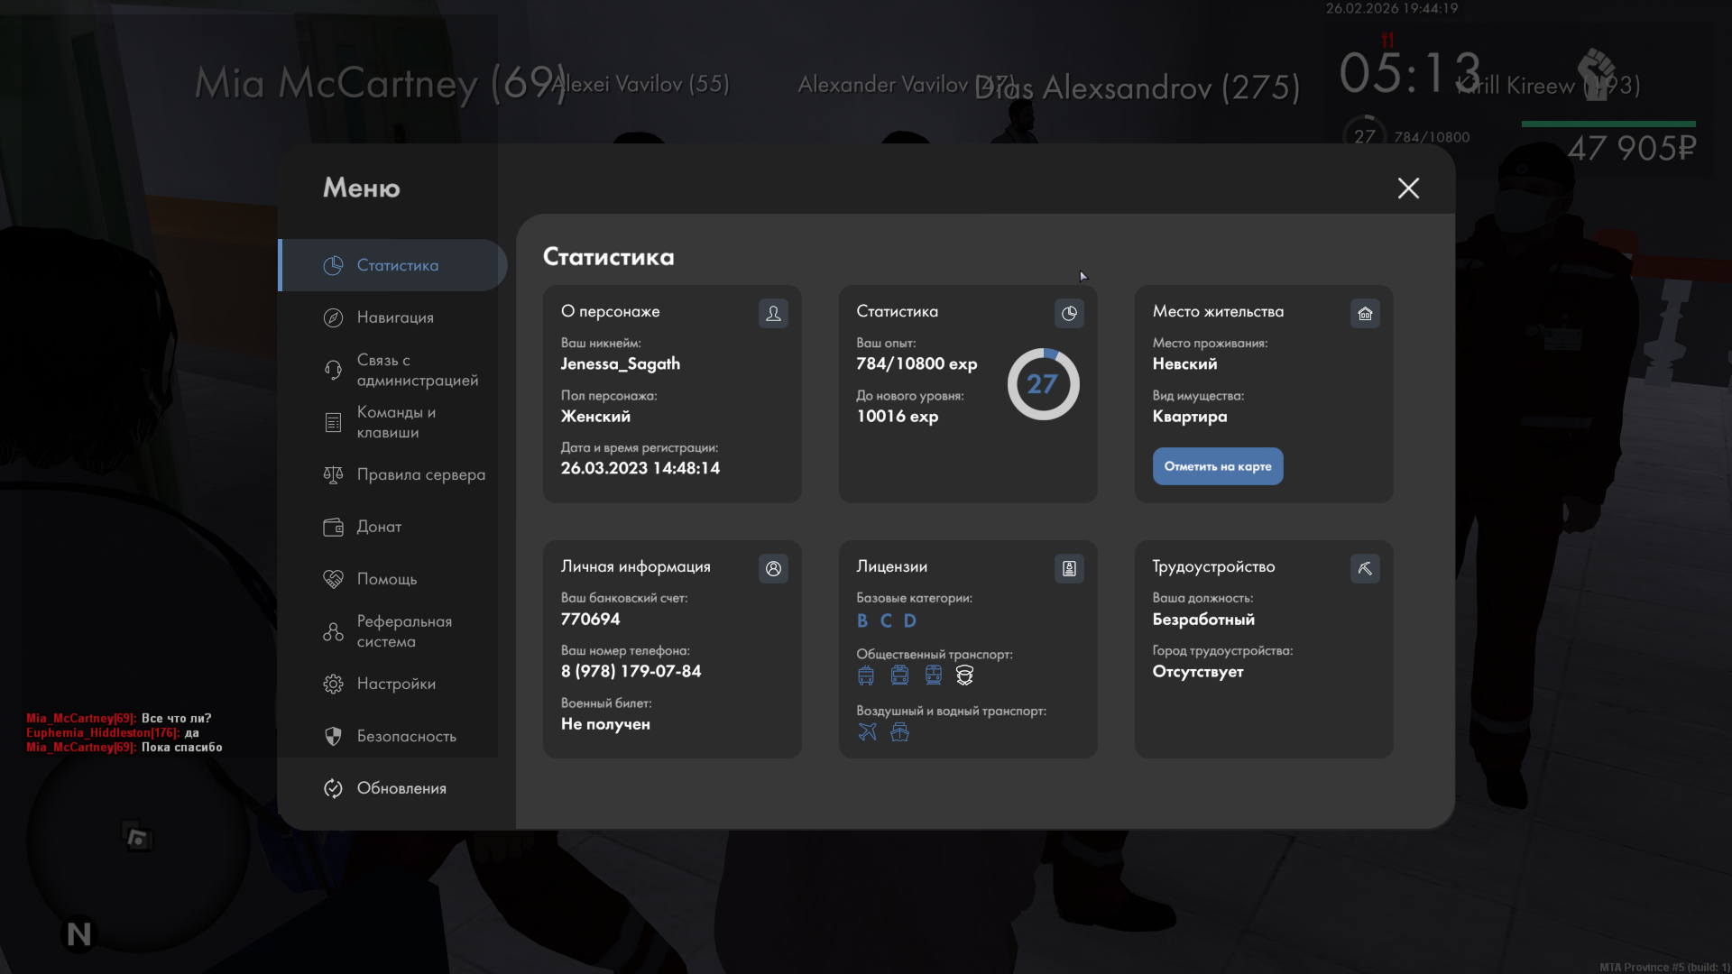
Task: Go to Правила сервера section
Action: pyautogui.click(x=420, y=474)
